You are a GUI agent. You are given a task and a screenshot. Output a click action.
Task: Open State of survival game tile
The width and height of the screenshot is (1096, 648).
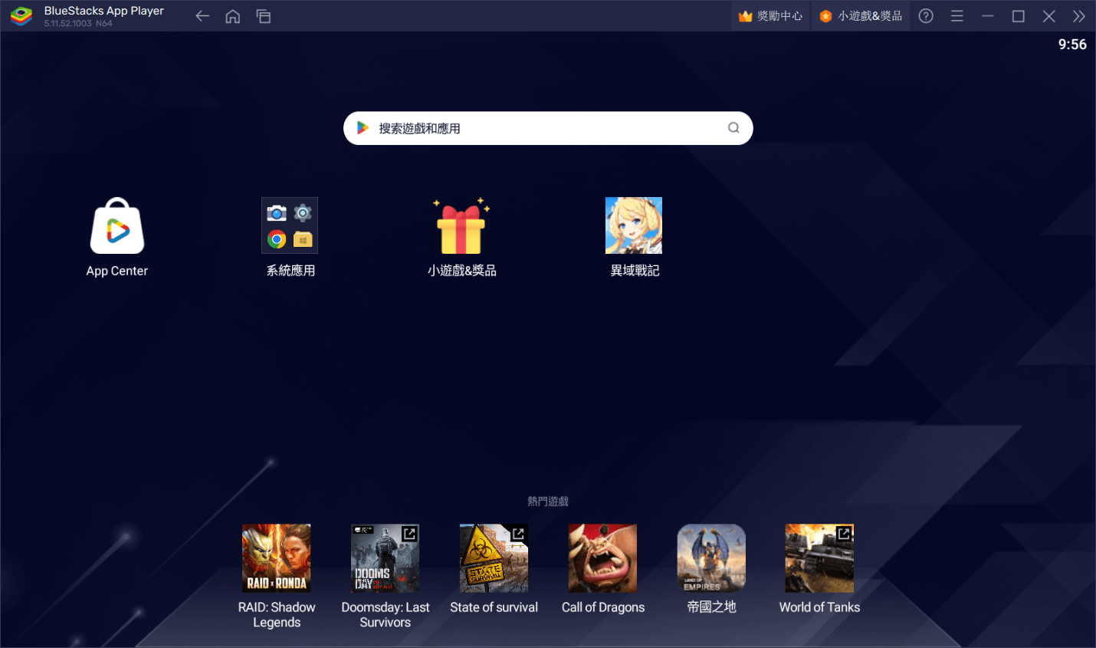pyautogui.click(x=494, y=558)
